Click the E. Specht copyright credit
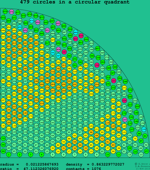The width and height of the screenshot is (150, 170). pos(142,164)
